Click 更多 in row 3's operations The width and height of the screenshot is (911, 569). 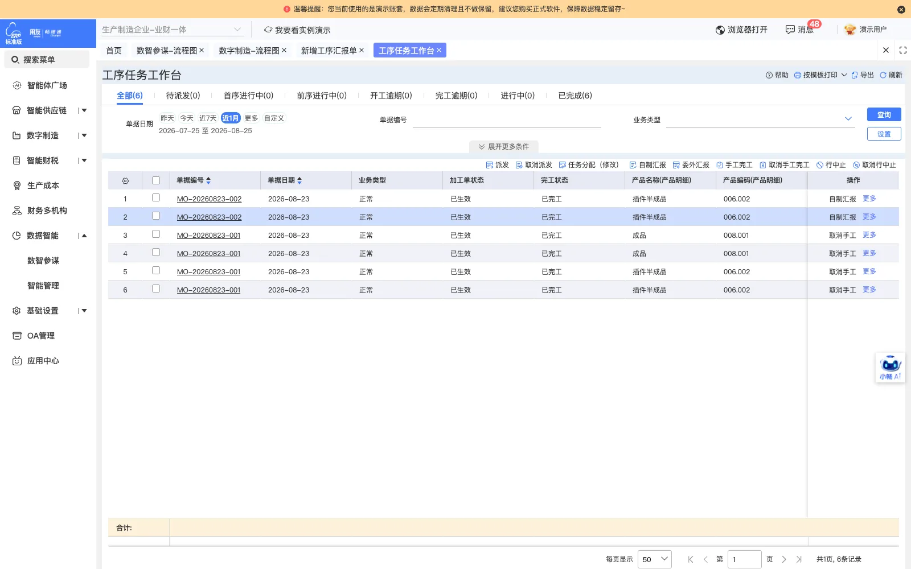[869, 235]
